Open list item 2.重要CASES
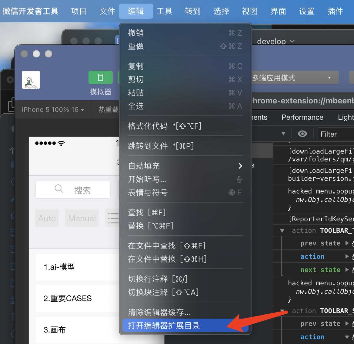Viewport: 354px width, 344px height. pyautogui.click(x=78, y=299)
